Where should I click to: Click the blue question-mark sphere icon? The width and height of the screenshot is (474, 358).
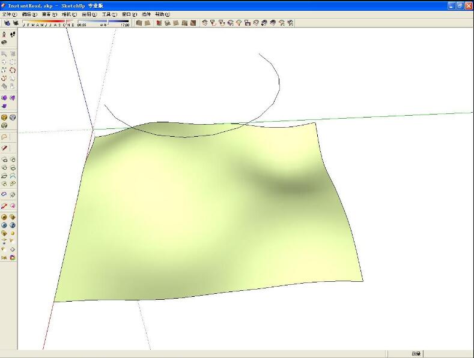(x=13, y=225)
